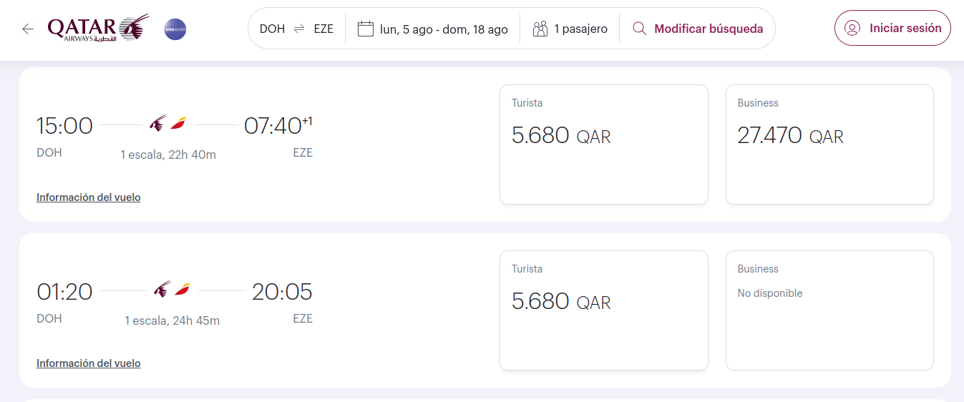Choose Turista fare for the 01:20 departure

pos(603,310)
